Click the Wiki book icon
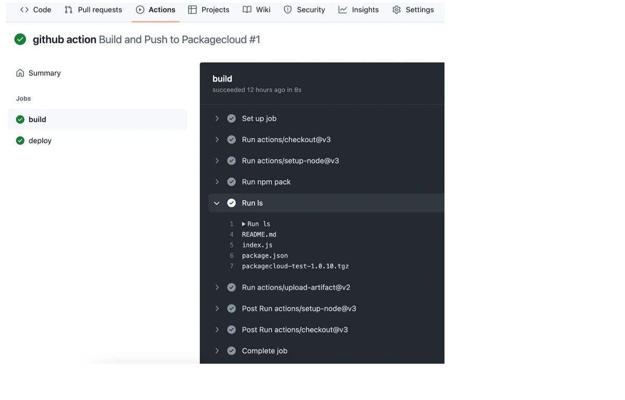Image resolution: width=625 pixels, height=400 pixels. [x=247, y=10]
